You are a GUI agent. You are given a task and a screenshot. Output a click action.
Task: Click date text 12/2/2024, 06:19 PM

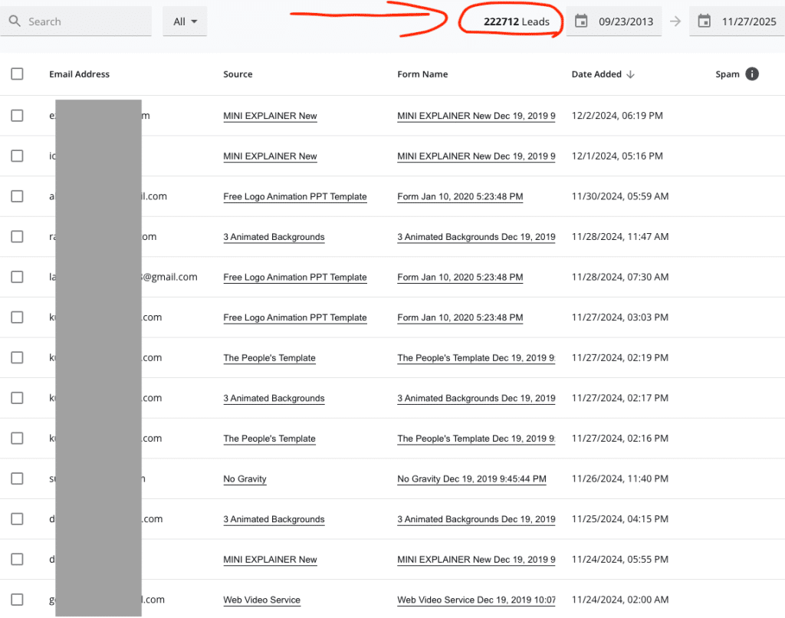(617, 116)
